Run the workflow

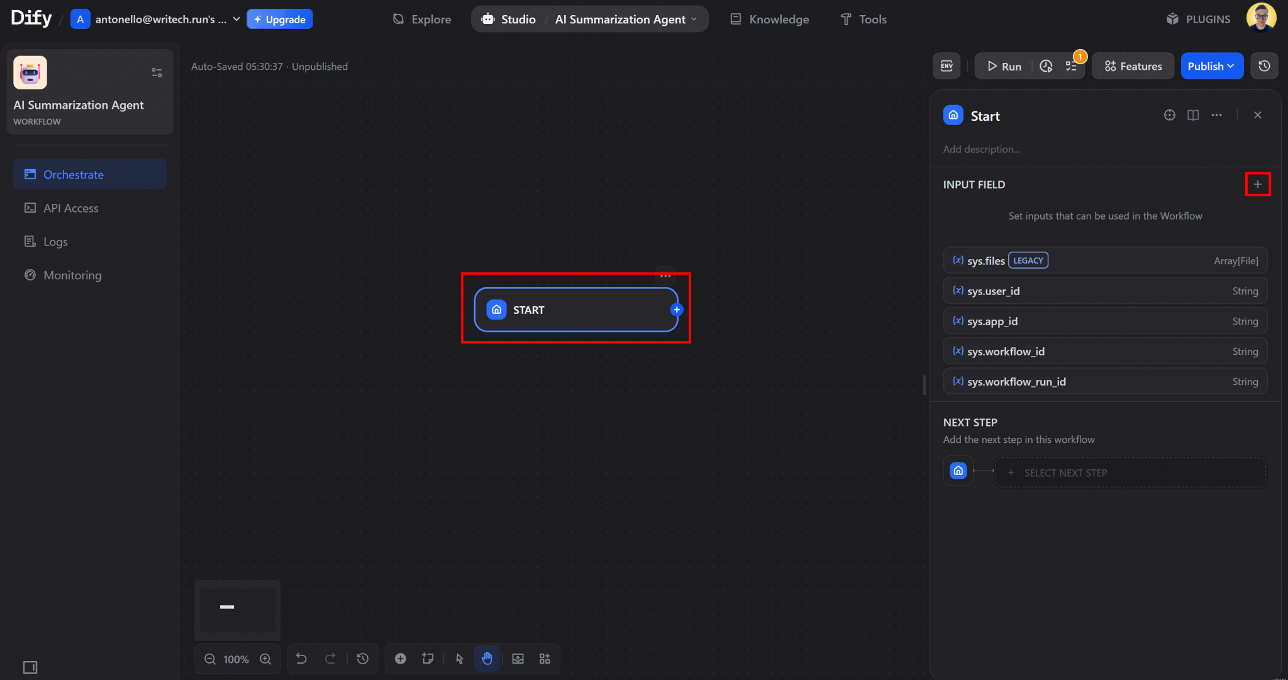(x=1005, y=66)
